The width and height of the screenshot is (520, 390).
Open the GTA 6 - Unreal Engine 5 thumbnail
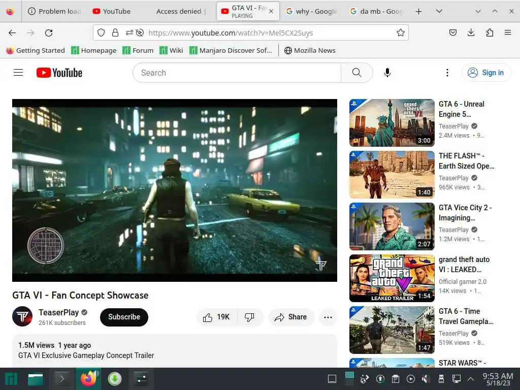click(392, 123)
